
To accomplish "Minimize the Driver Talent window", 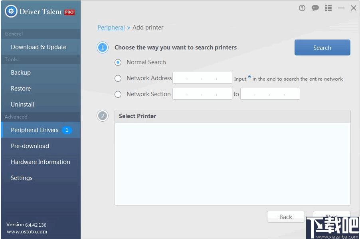I will pos(341,8).
